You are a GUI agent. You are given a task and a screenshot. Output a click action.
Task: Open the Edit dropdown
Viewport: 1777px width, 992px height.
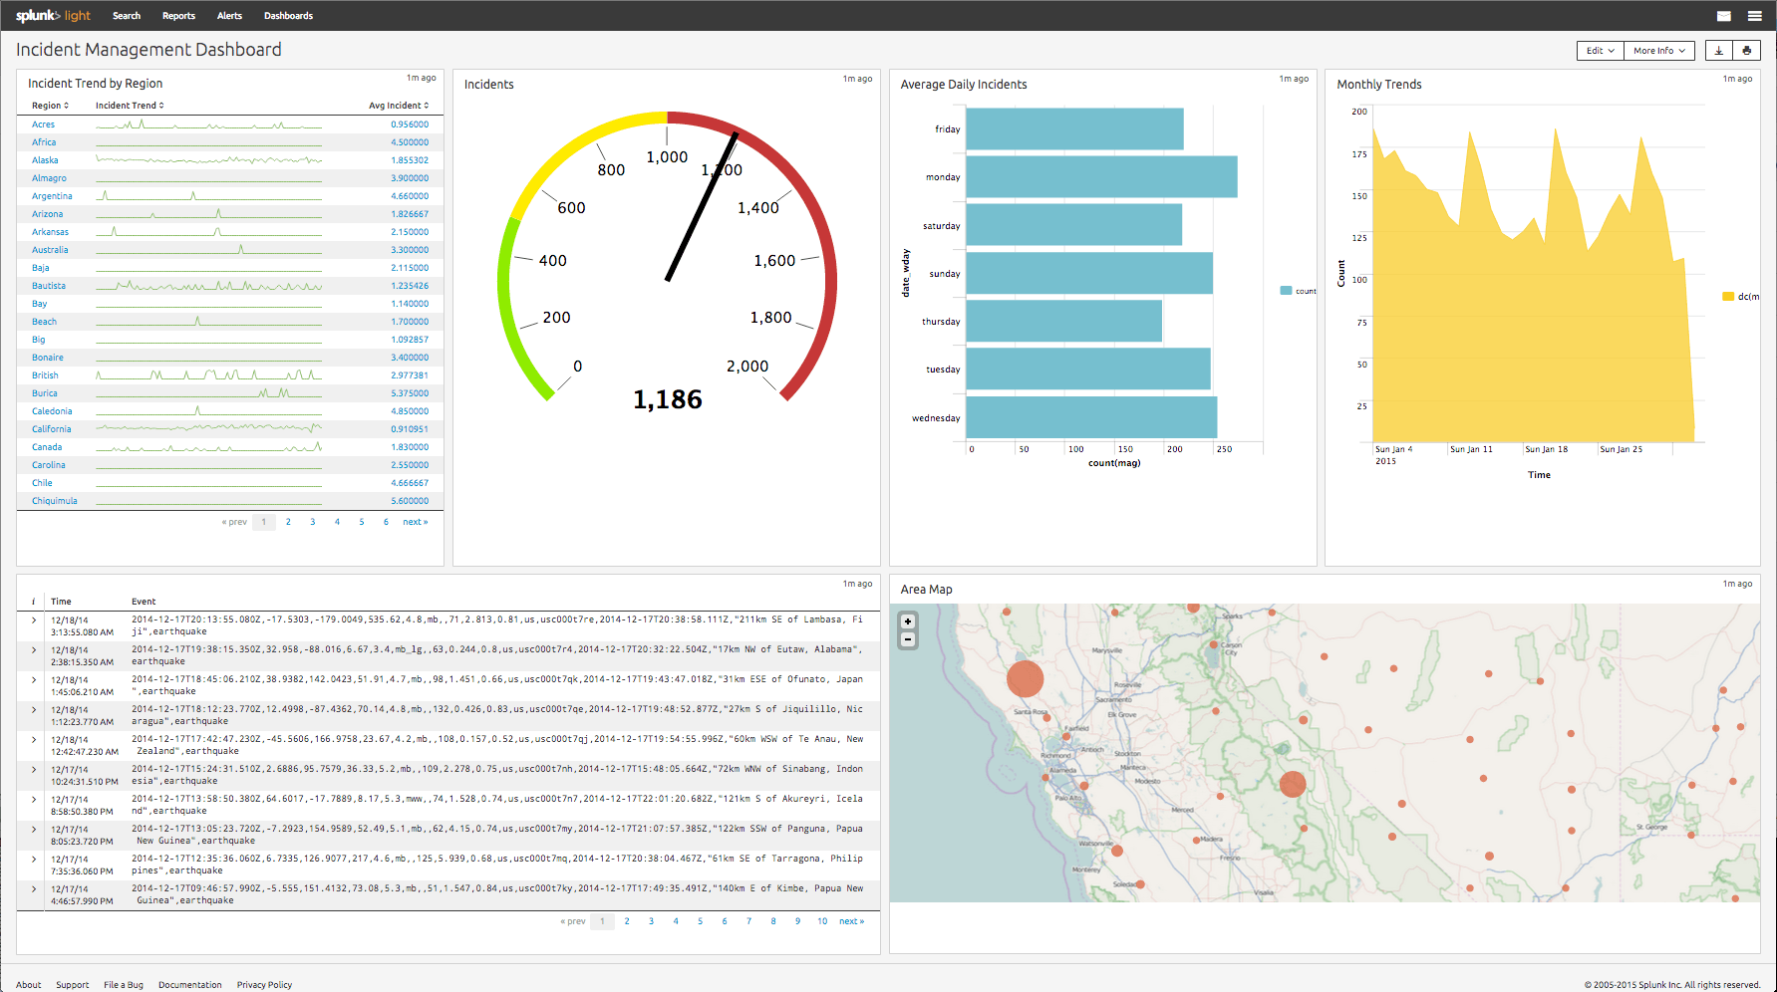tap(1599, 50)
